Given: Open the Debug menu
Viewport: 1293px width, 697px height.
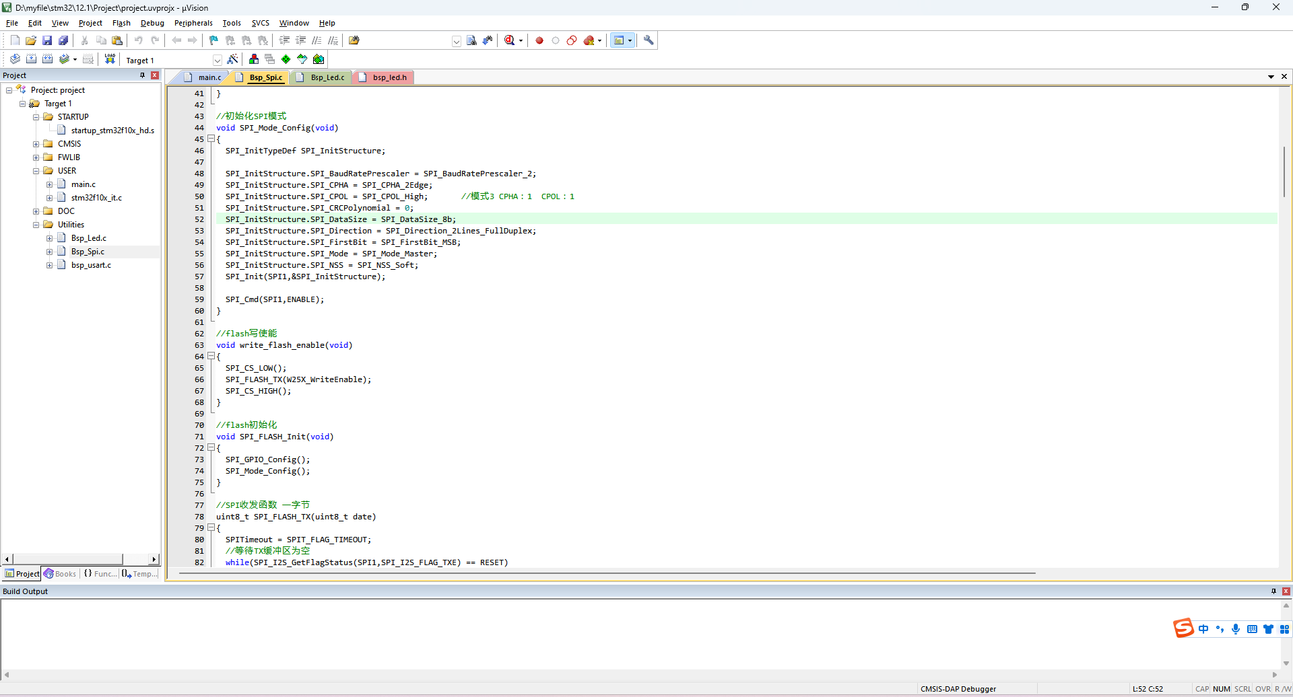Looking at the screenshot, I should pos(152,23).
